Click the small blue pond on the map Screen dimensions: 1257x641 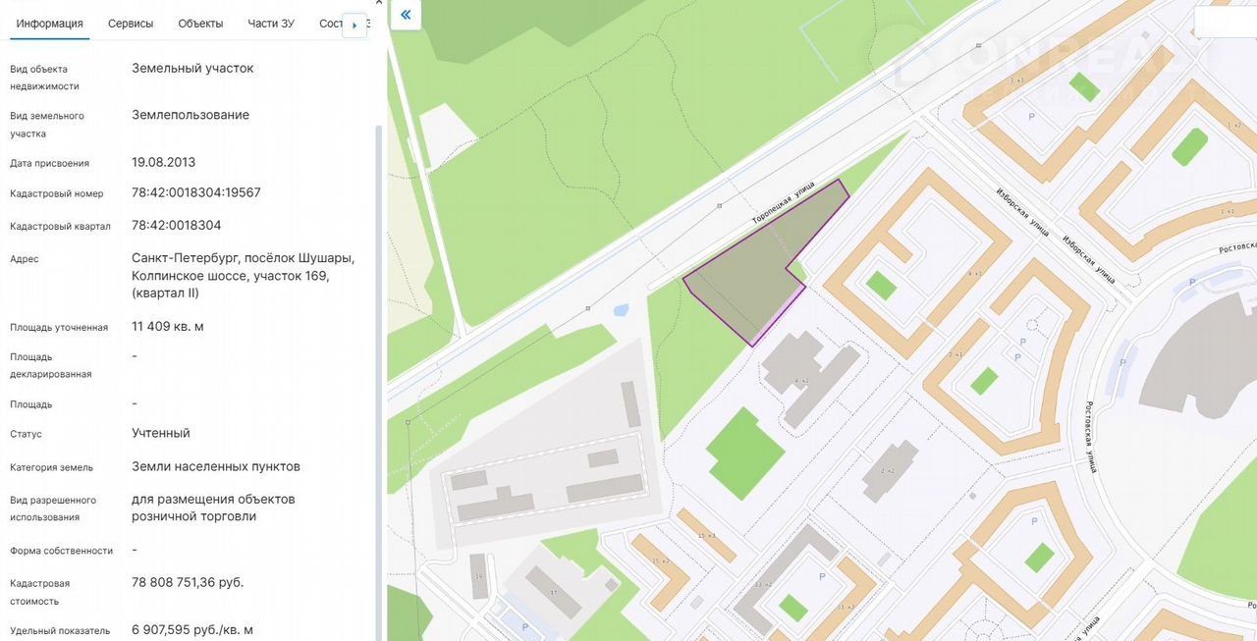pyautogui.click(x=621, y=311)
